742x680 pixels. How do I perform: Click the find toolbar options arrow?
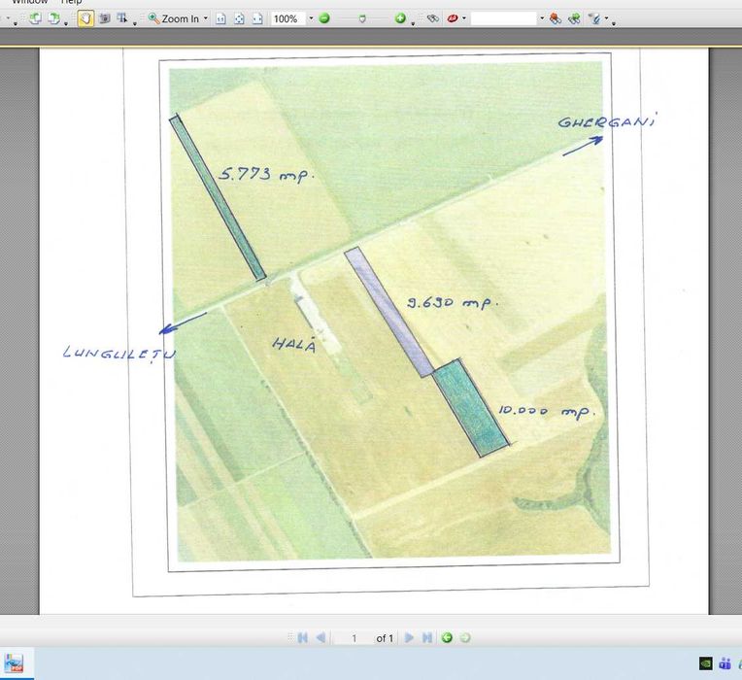tap(614, 23)
